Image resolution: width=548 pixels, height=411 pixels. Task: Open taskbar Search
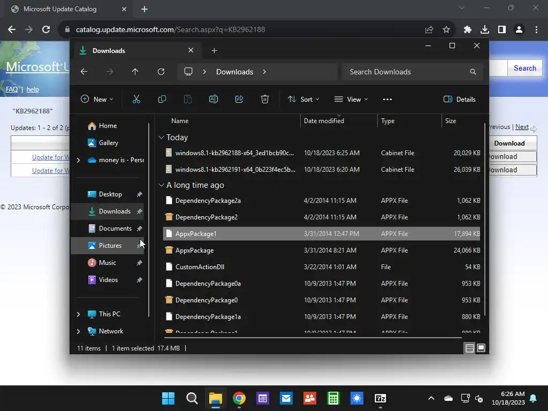pyautogui.click(x=192, y=398)
